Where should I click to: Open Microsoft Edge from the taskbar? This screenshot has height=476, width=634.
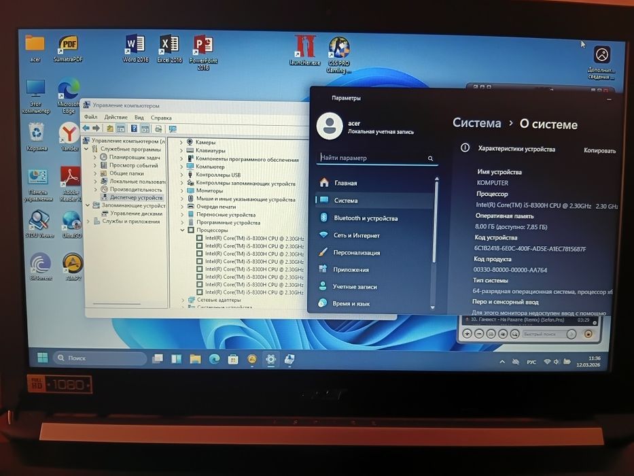point(214,358)
